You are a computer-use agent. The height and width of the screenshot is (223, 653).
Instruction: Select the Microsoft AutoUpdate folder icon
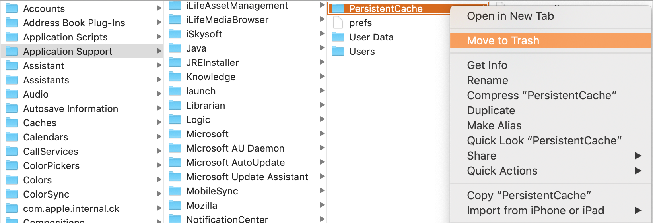coord(175,162)
